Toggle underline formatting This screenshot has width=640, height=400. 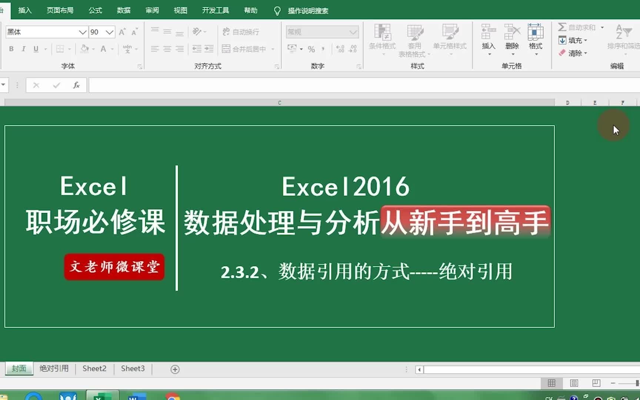point(36,49)
